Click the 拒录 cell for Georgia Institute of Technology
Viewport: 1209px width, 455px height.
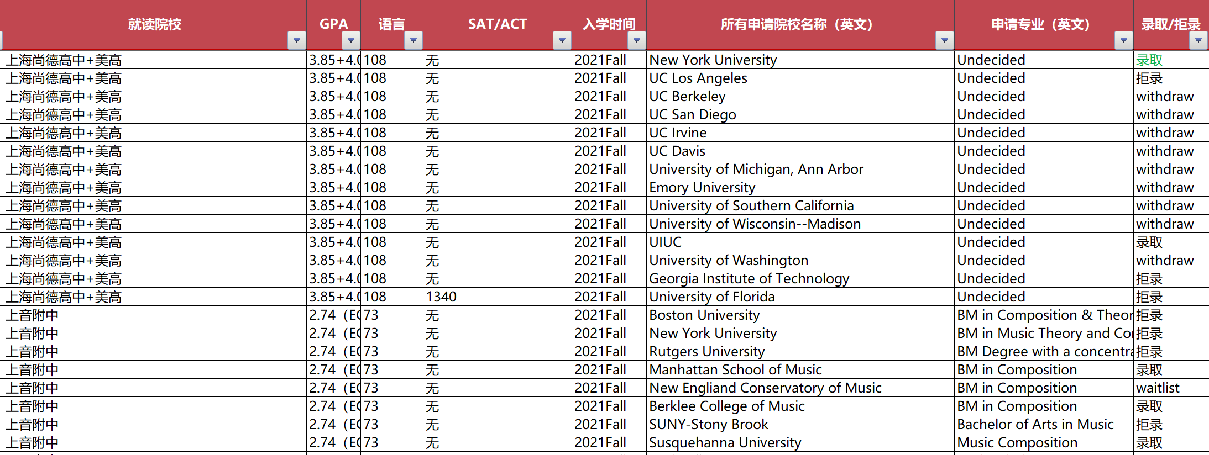click(x=1171, y=279)
